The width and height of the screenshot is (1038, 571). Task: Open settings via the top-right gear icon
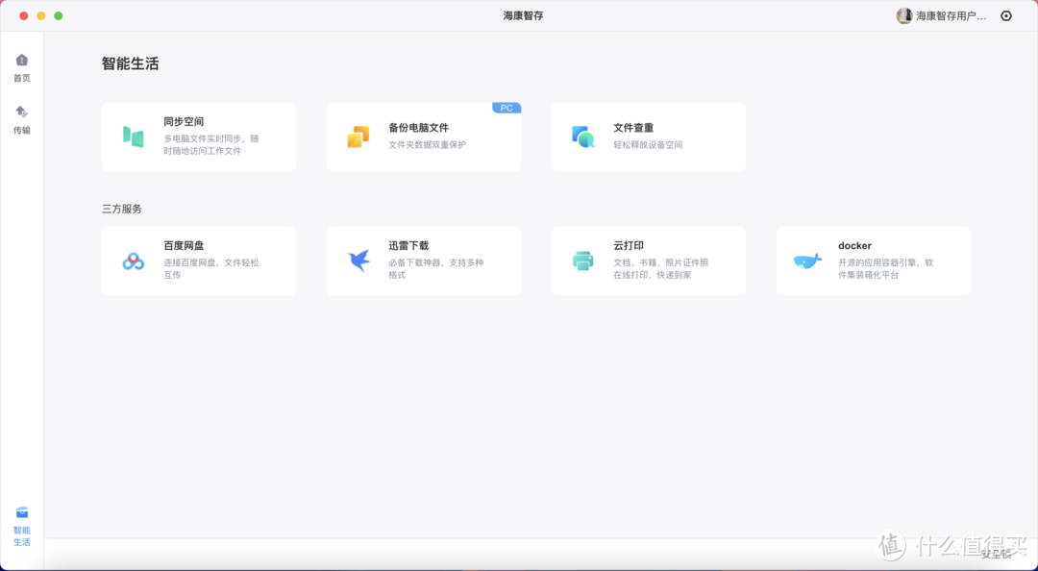[x=1005, y=15]
